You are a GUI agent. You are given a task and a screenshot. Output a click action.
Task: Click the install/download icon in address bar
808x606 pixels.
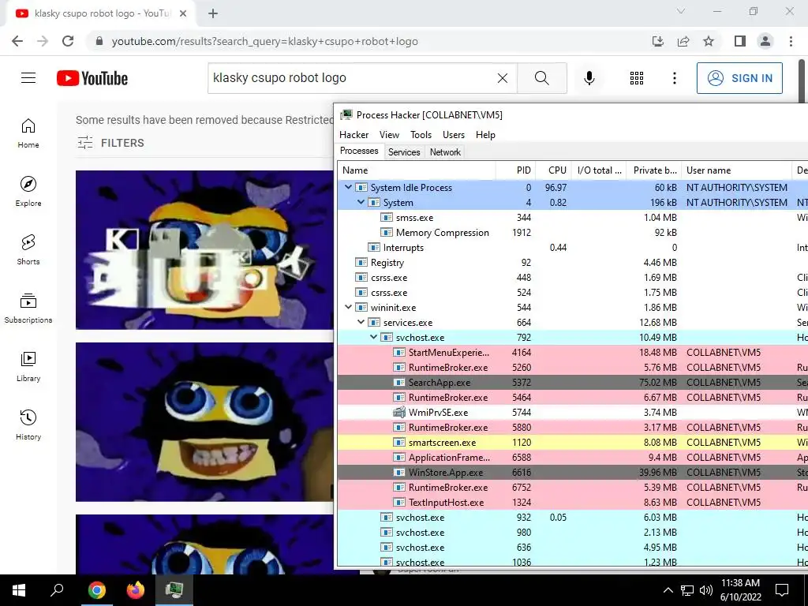coord(657,41)
